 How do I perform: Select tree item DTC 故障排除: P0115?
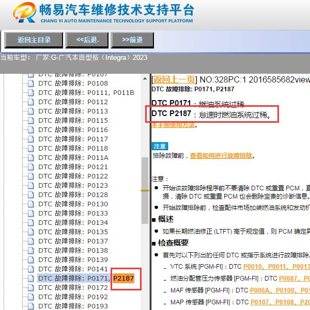(x=73, y=121)
